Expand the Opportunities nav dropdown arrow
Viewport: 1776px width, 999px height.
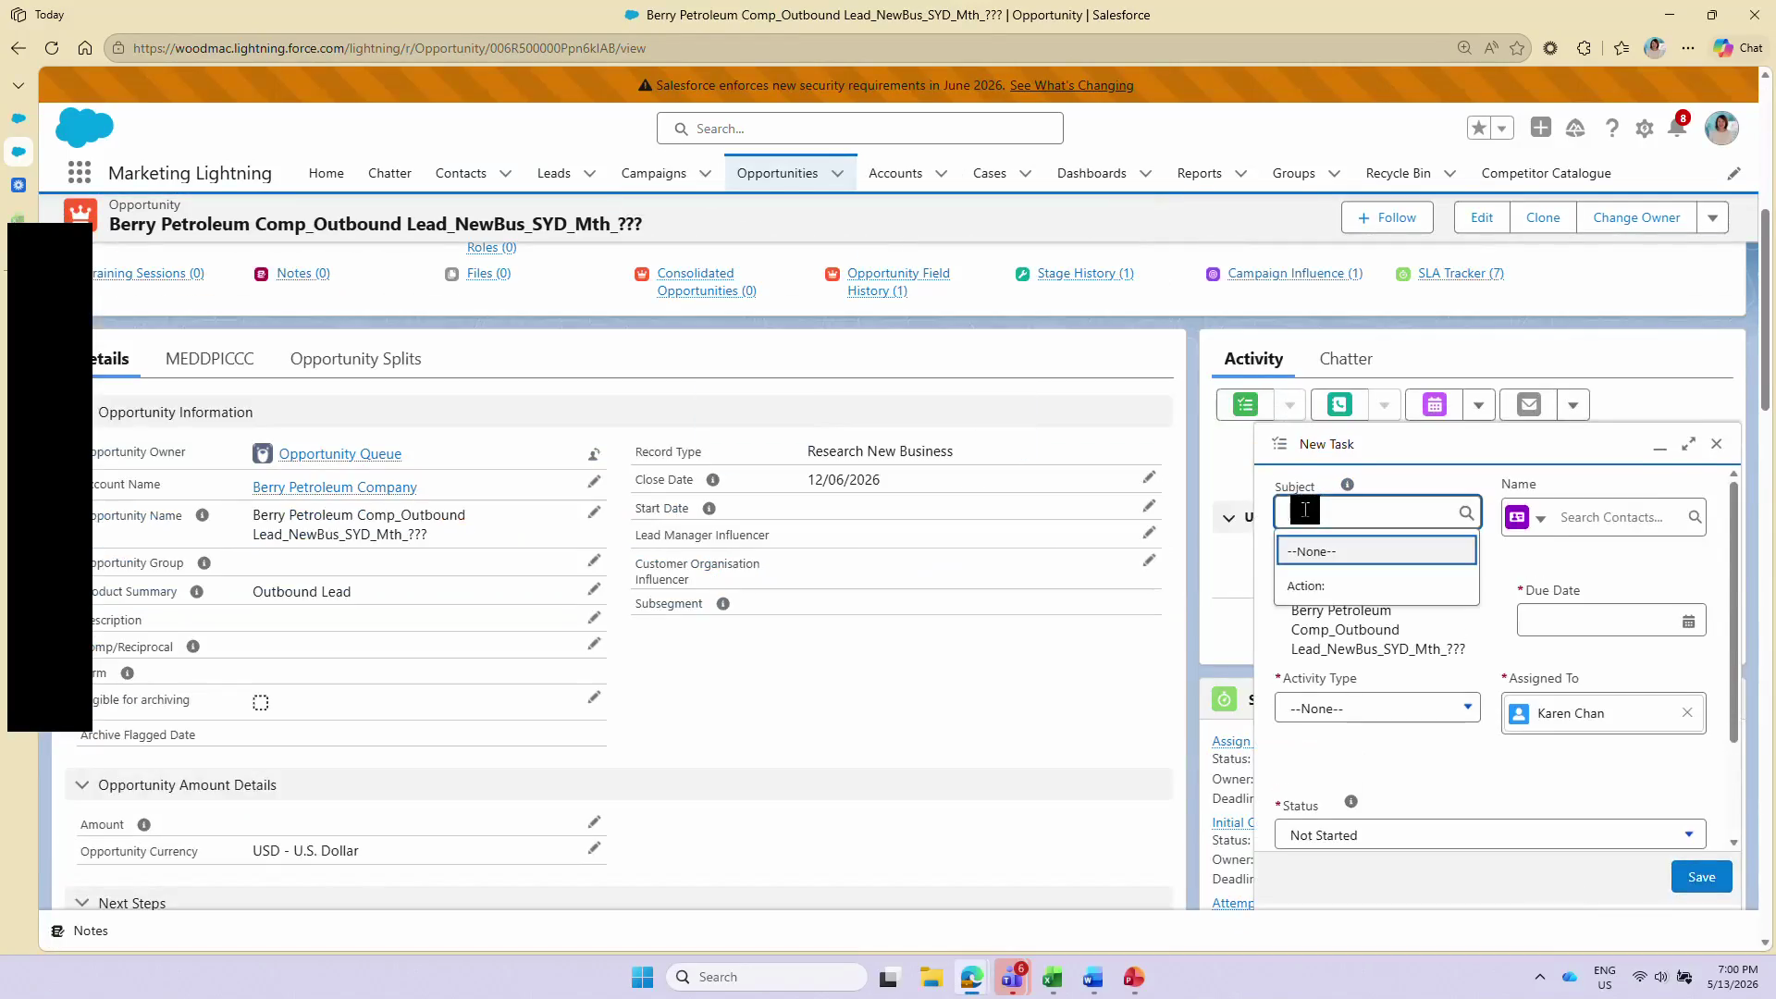[x=837, y=174]
